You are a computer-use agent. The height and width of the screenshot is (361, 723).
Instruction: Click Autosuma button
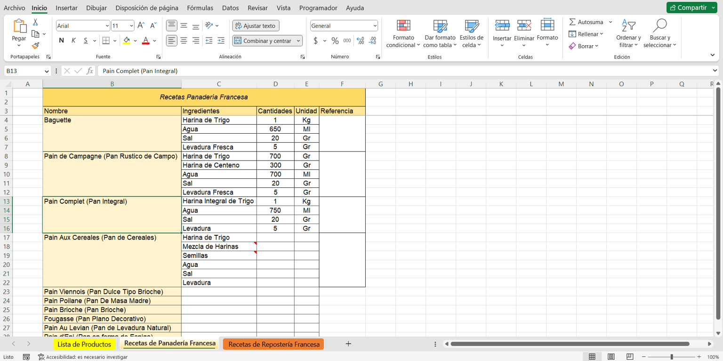(586, 22)
